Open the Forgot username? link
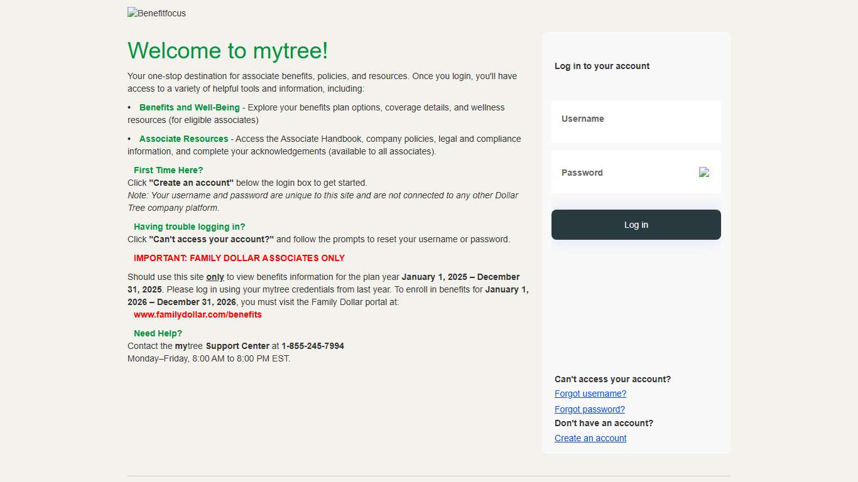This screenshot has width=858, height=482. [590, 394]
